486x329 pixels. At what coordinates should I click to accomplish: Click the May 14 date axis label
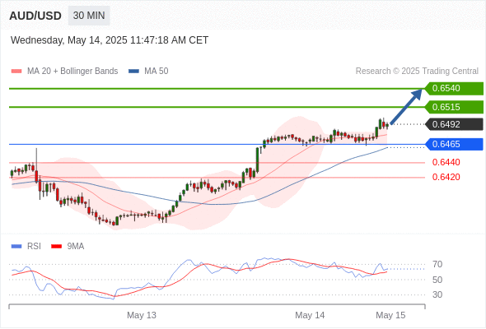tap(310, 315)
